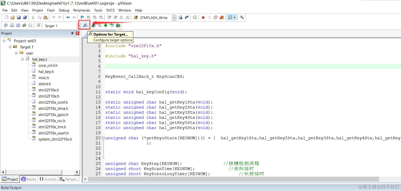
Task: Save the current file with the floppy icon
Action: coord(19,17)
